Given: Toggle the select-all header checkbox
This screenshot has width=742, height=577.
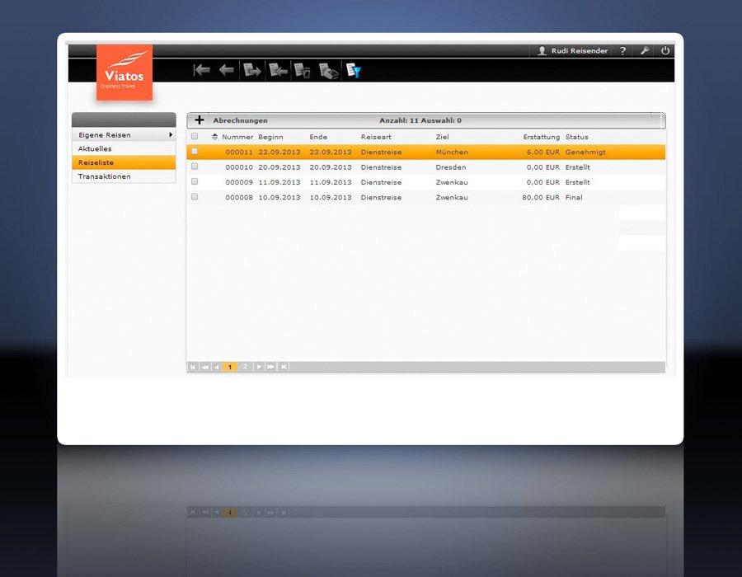Looking at the screenshot, I should click(195, 136).
